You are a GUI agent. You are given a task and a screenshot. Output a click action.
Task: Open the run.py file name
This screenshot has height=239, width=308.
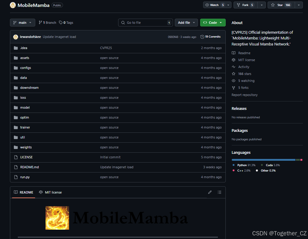(25, 177)
